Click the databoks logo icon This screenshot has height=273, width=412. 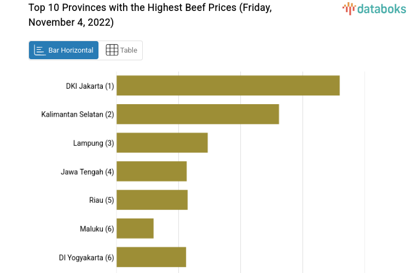[349, 8]
